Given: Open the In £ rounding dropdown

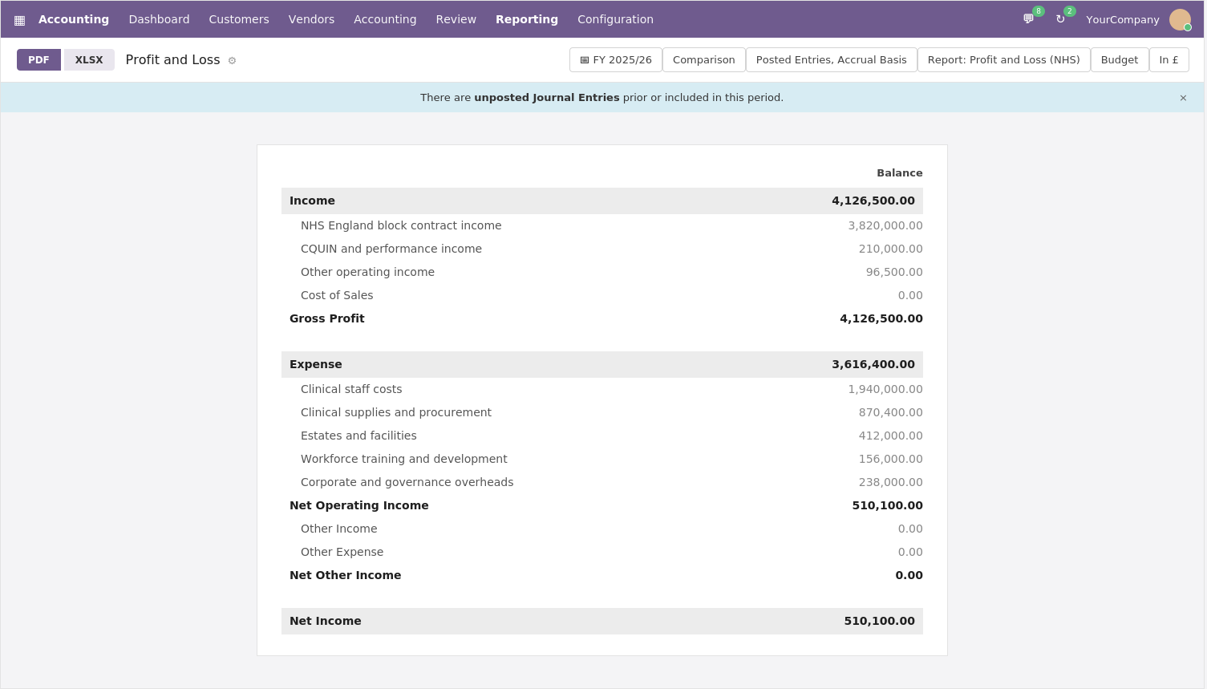Looking at the screenshot, I should (1169, 60).
